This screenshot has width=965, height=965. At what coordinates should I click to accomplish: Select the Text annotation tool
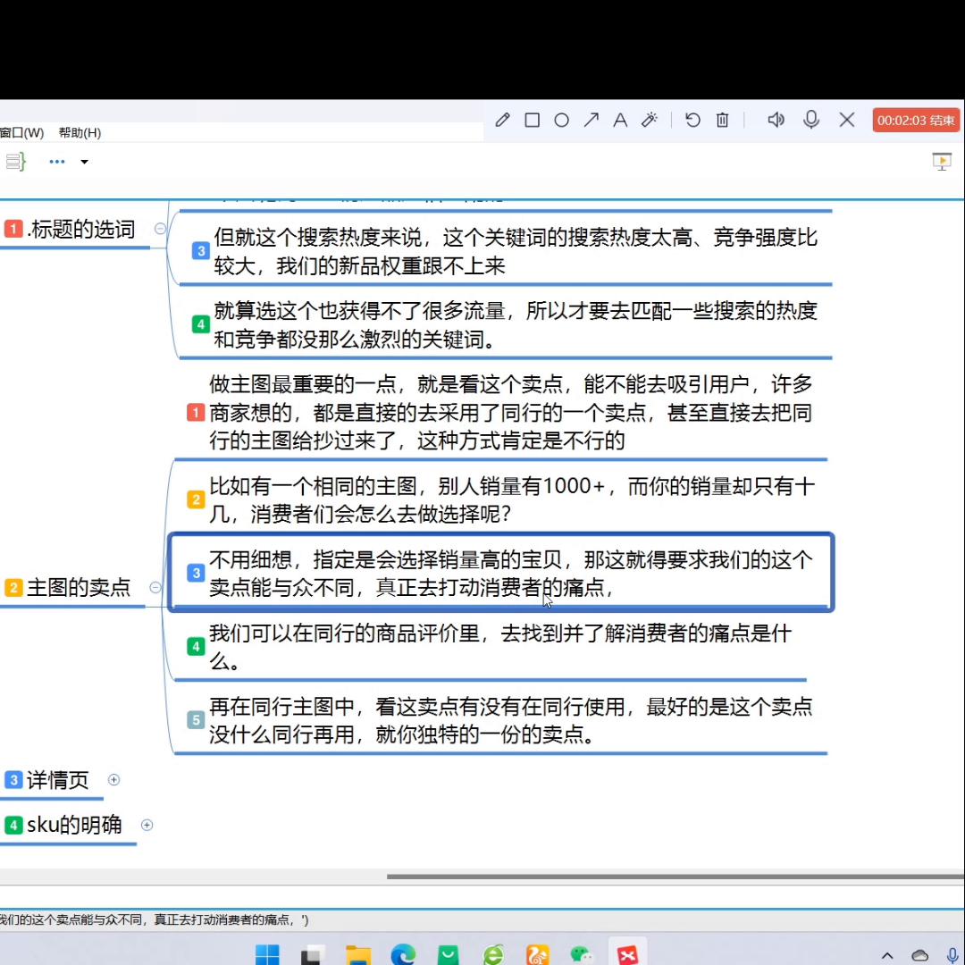point(620,119)
